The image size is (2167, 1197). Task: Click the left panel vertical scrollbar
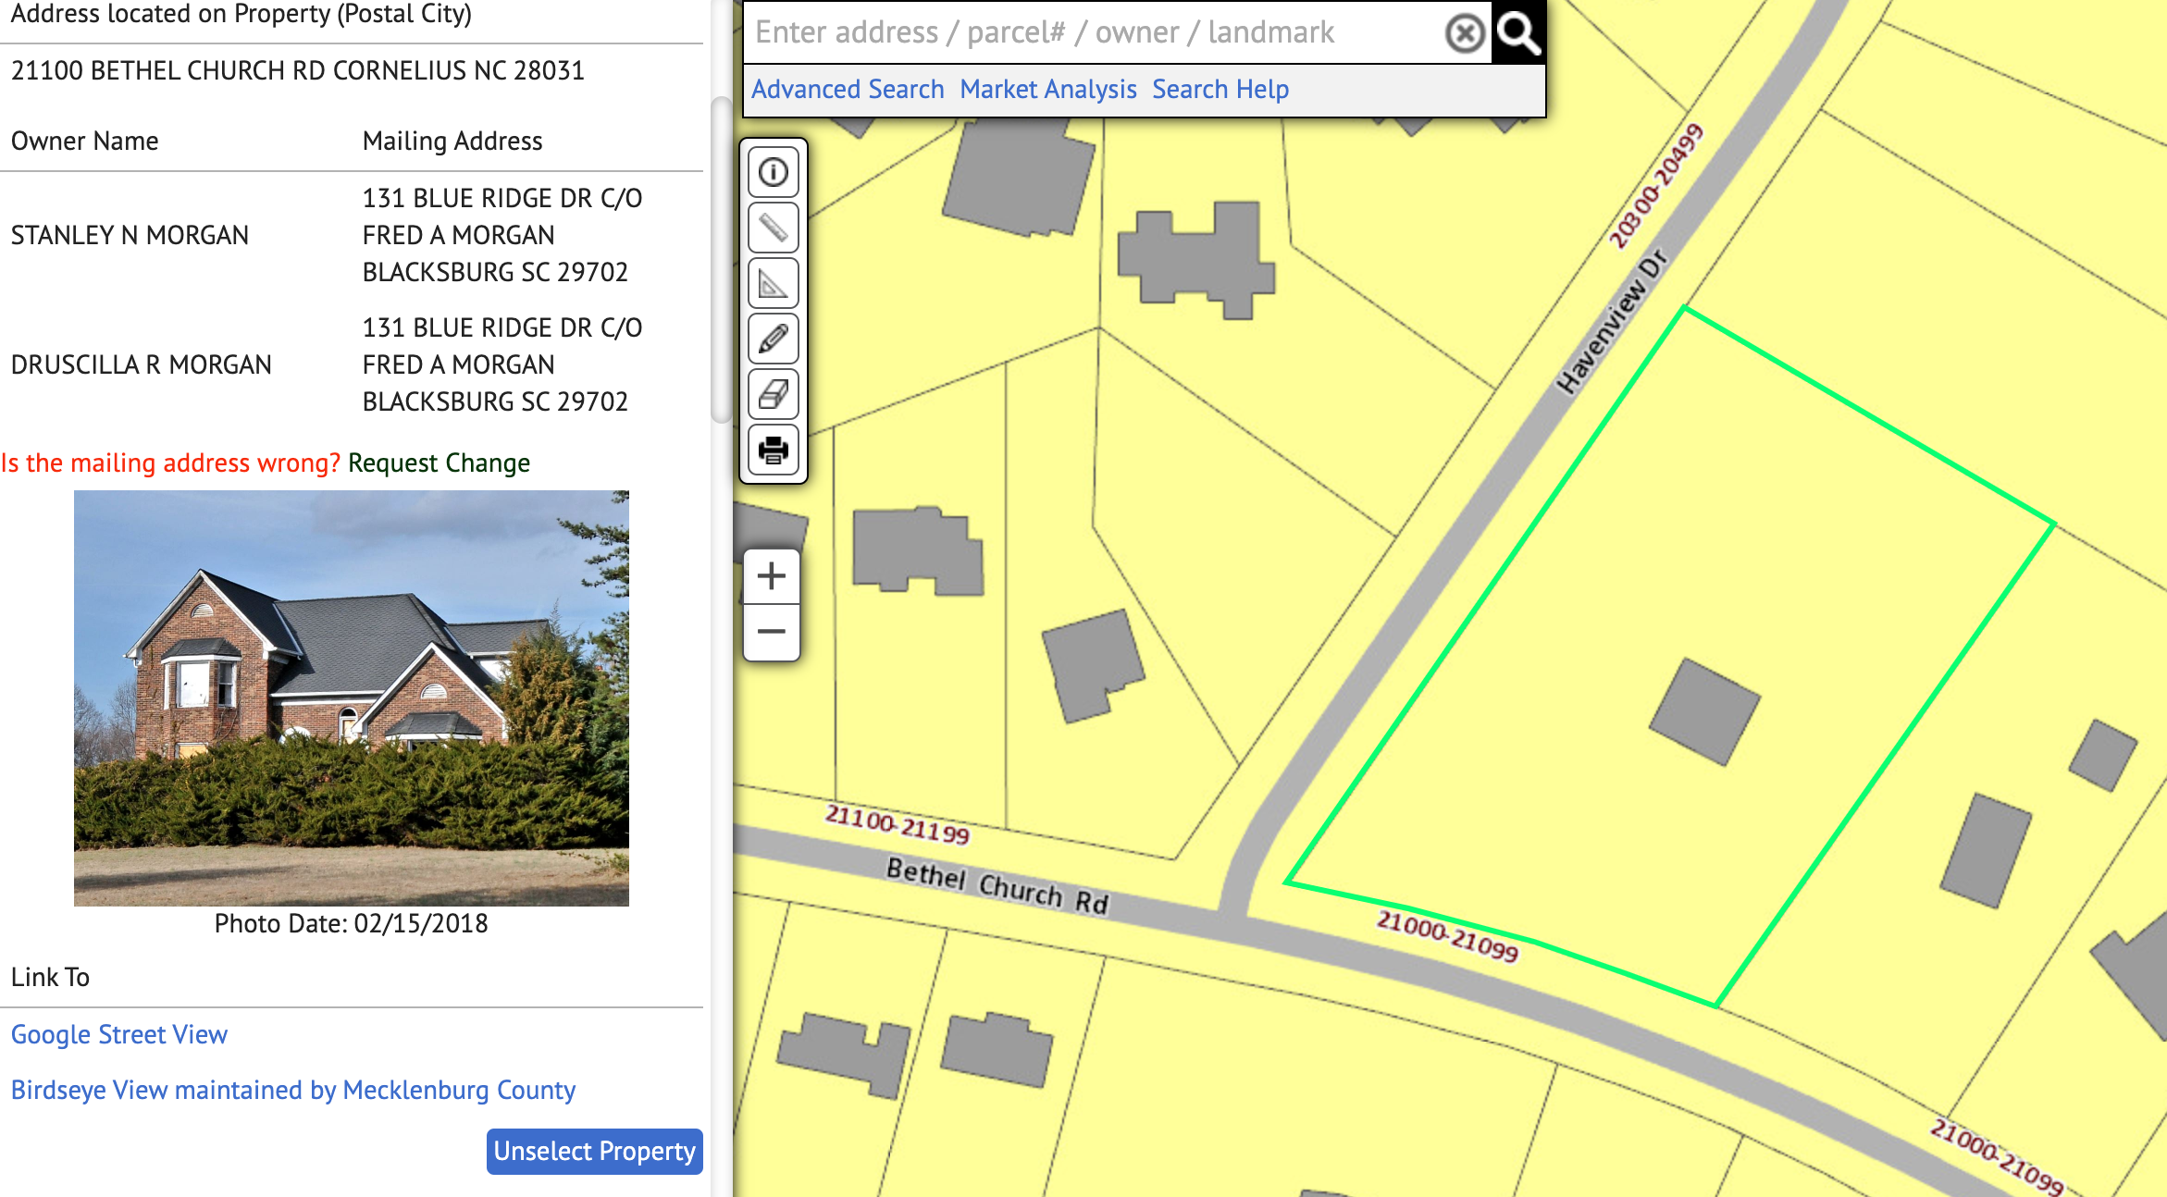coord(721,259)
